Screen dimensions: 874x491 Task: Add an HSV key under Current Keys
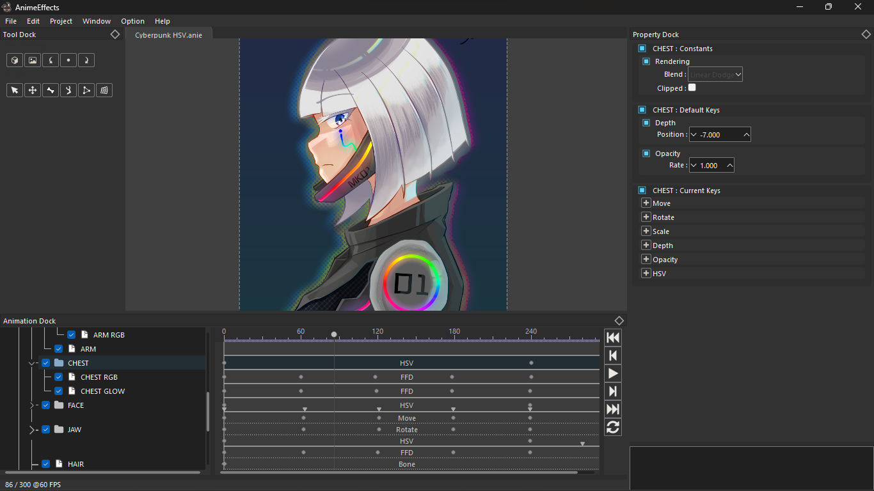pyautogui.click(x=646, y=274)
